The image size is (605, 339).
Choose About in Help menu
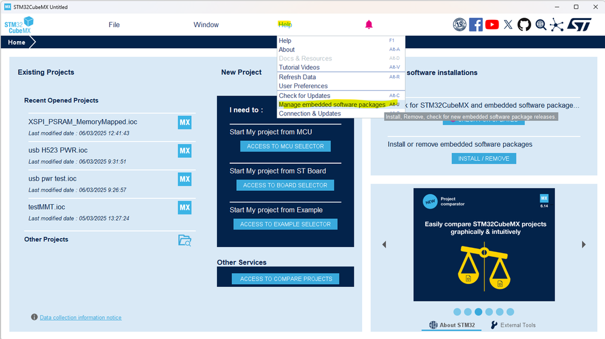tap(341, 50)
